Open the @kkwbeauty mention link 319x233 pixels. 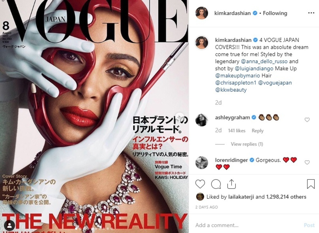(231, 90)
